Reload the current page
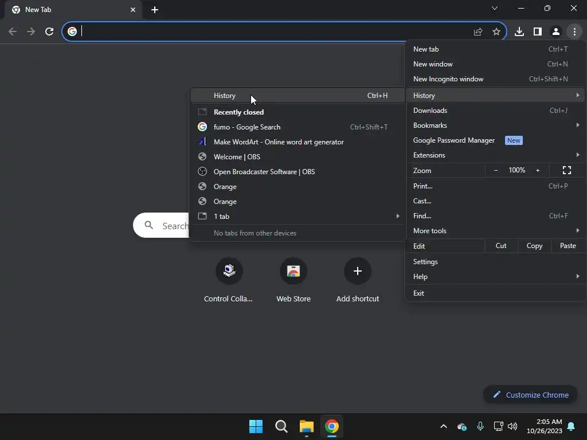This screenshot has height=440, width=587. pos(49,32)
